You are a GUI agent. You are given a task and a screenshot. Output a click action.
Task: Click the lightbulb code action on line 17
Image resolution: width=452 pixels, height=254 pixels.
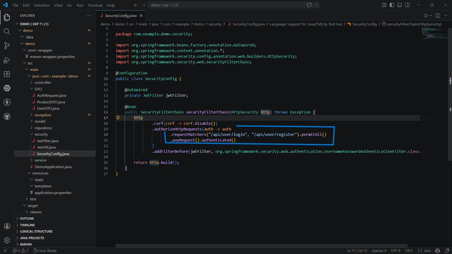[x=118, y=118]
